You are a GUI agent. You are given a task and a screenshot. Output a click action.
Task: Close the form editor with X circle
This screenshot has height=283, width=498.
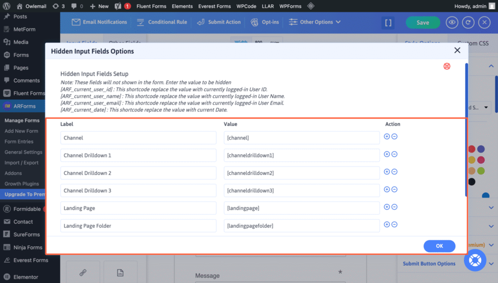point(484,22)
